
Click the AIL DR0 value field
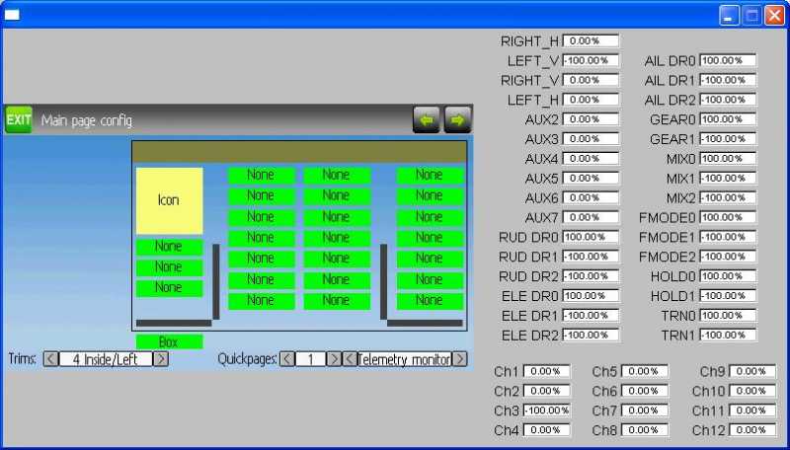(728, 60)
